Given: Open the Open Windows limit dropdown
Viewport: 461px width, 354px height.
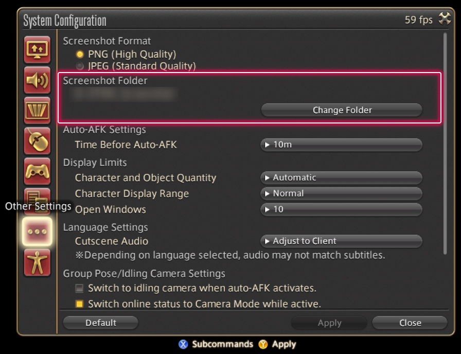Looking at the screenshot, I should click(341, 209).
